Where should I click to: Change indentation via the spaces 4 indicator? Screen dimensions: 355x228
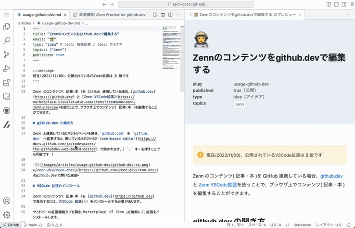tap(257, 225)
